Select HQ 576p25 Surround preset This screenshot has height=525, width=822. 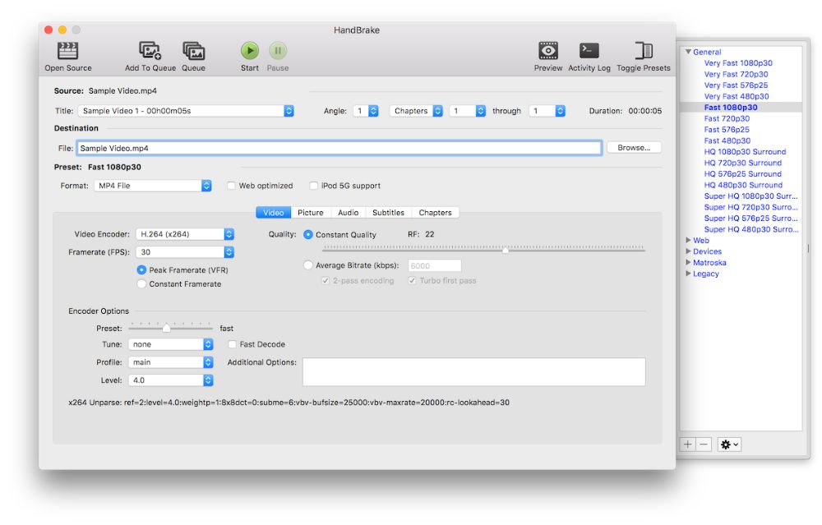pyautogui.click(x=743, y=173)
